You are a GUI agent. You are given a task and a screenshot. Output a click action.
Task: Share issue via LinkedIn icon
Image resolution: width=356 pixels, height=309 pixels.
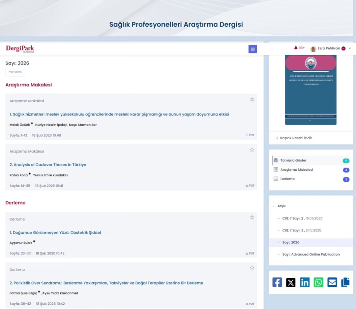(x=305, y=282)
